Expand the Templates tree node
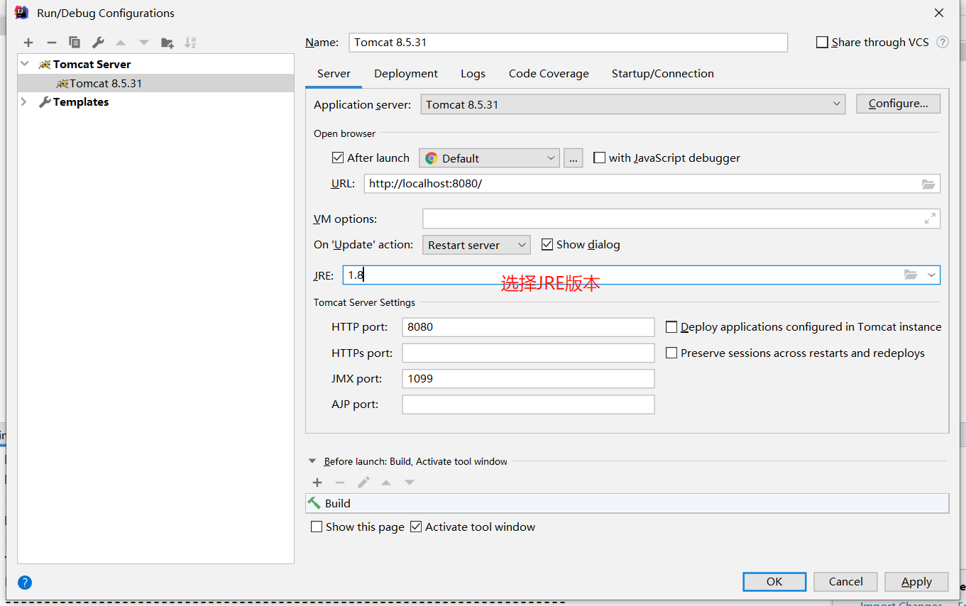966x606 pixels. coord(24,101)
